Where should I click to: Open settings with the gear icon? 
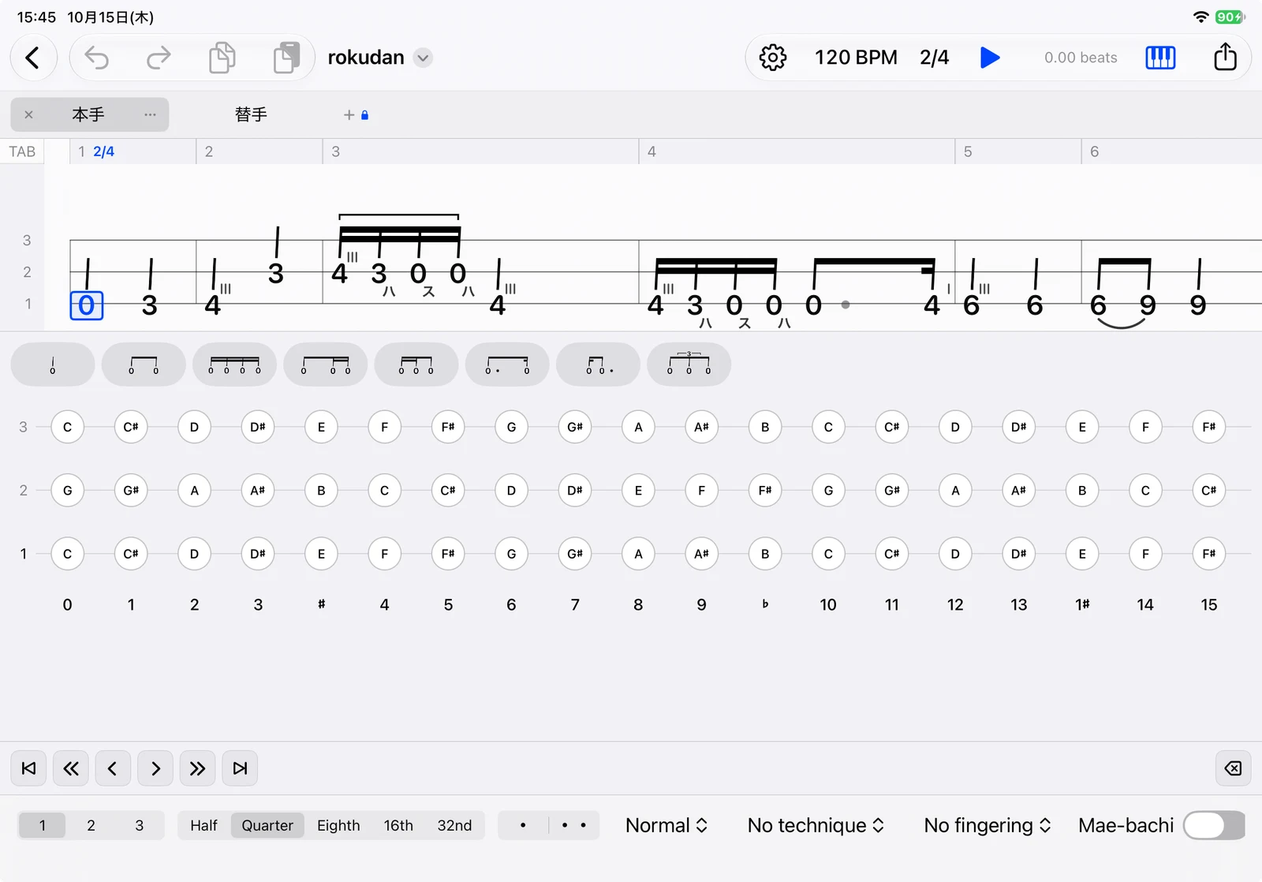(773, 58)
